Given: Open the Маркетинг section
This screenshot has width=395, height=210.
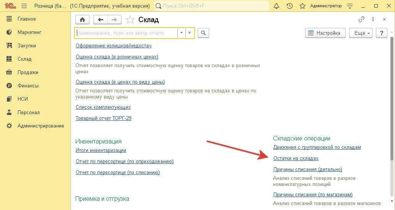Looking at the screenshot, I should (29, 32).
